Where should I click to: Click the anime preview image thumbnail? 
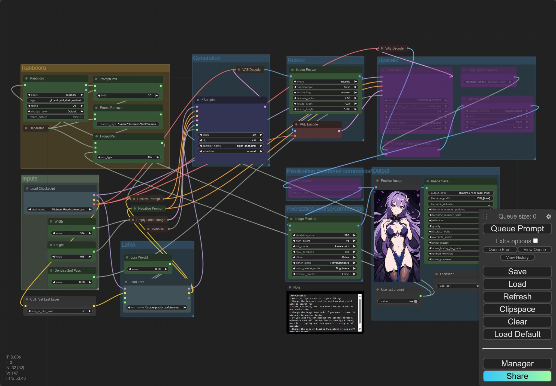point(397,236)
